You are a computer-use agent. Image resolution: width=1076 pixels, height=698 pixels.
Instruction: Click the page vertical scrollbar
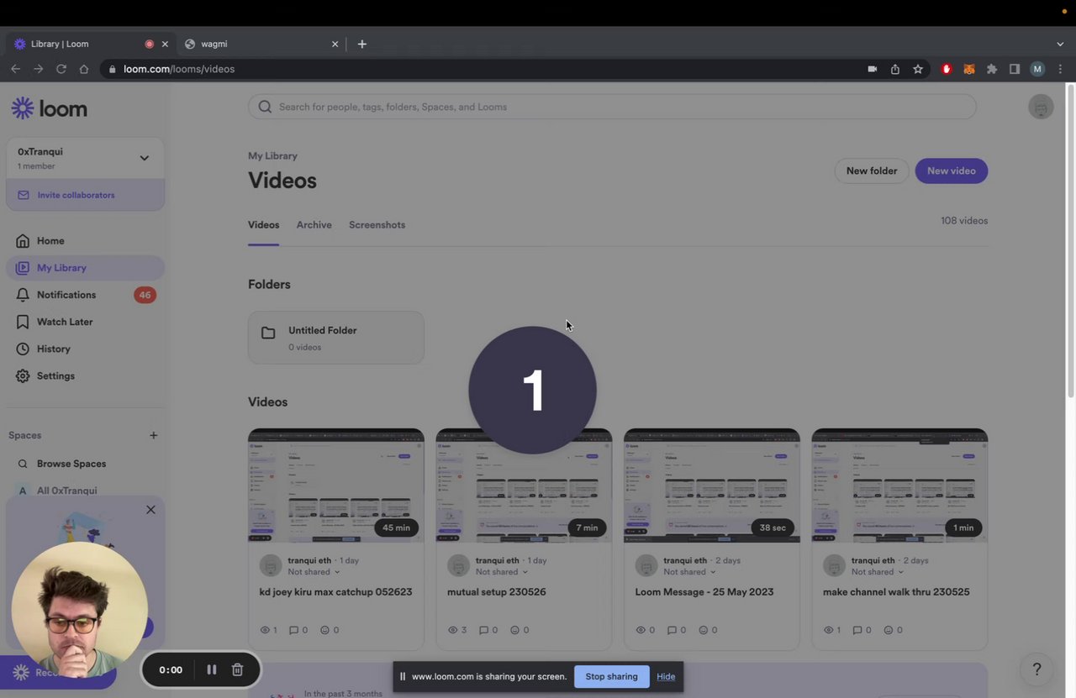click(x=1070, y=239)
